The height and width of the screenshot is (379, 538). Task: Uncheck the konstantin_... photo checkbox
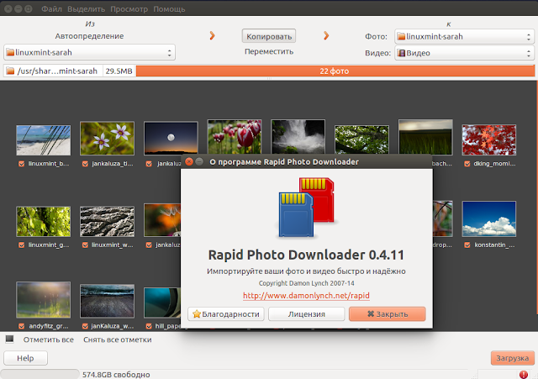pyautogui.click(x=467, y=245)
